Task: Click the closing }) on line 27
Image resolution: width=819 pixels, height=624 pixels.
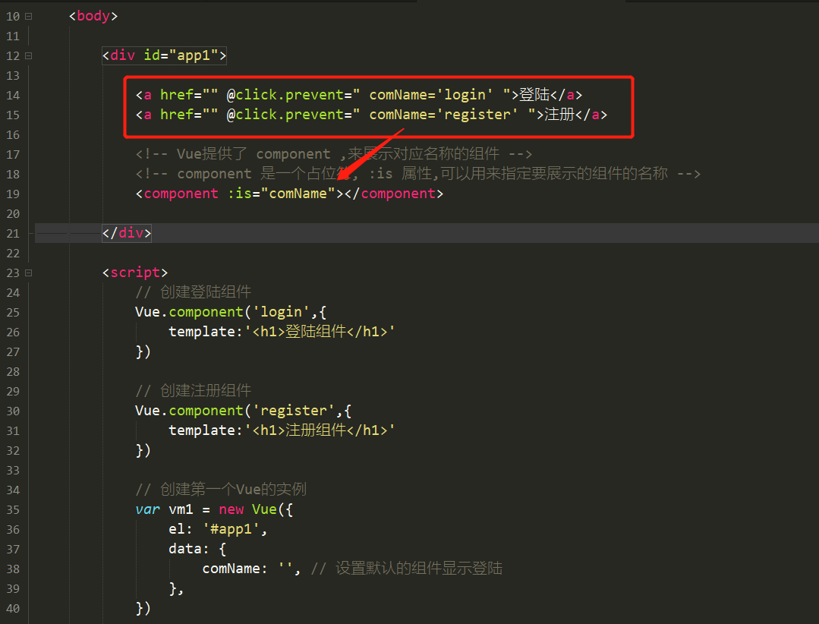Action: coord(143,352)
